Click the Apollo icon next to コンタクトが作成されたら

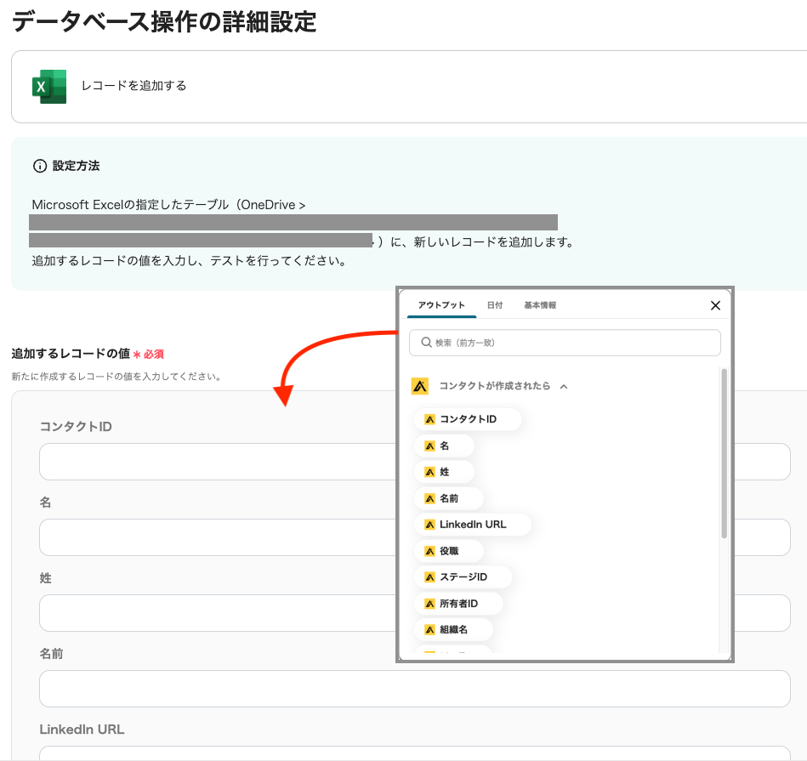420,386
